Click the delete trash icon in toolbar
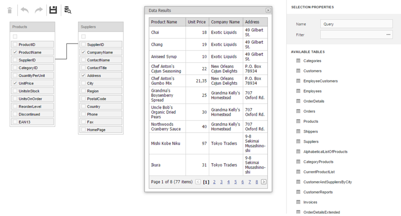 pyautogui.click(x=10, y=10)
